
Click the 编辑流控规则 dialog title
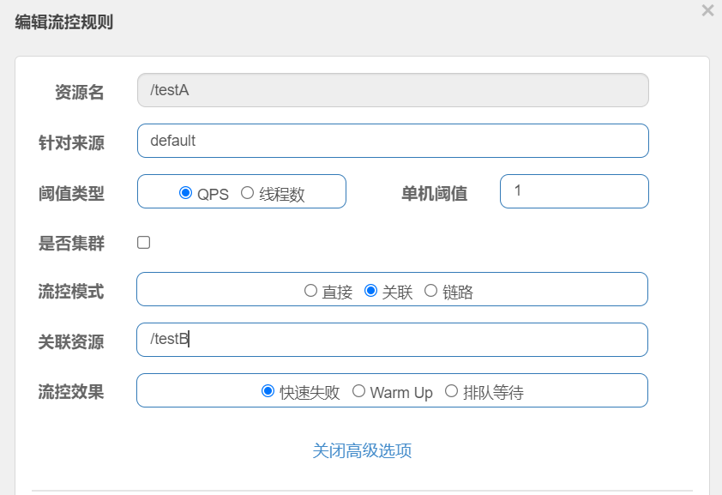click(x=64, y=21)
